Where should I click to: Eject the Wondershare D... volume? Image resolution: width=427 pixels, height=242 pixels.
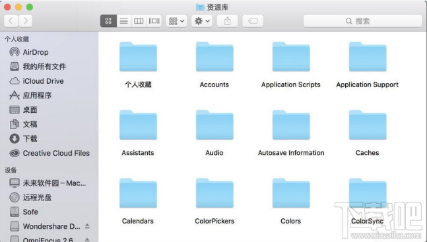pos(87,226)
